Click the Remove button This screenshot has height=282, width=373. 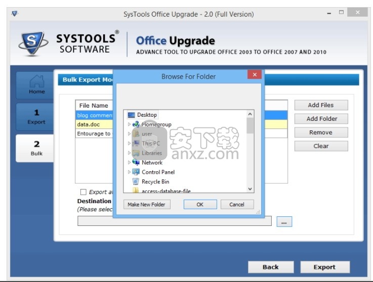coord(321,132)
